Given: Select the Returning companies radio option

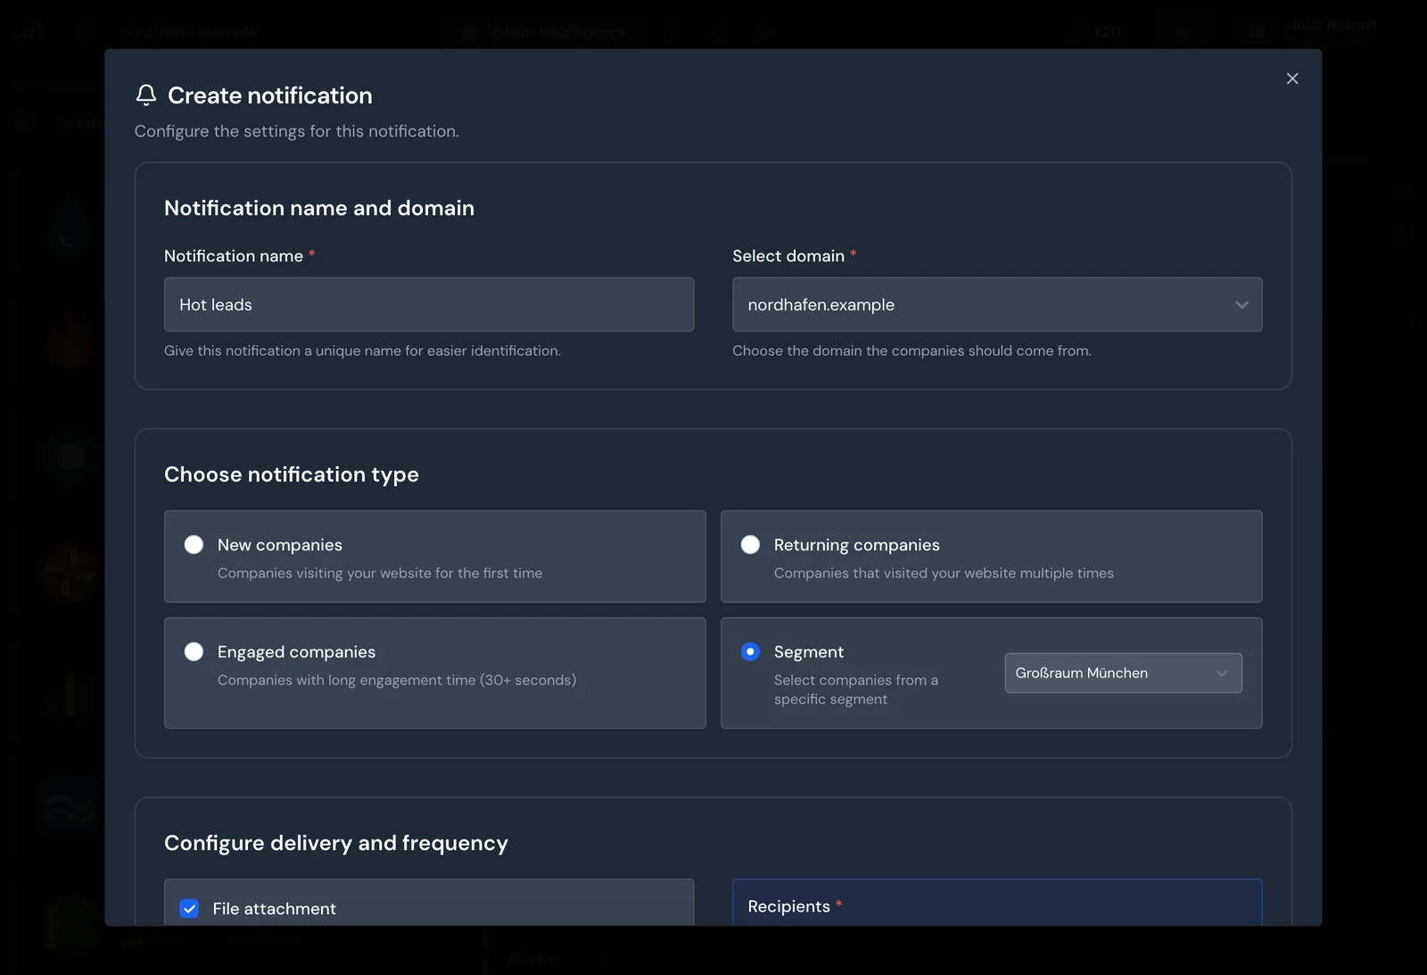Looking at the screenshot, I should click(750, 544).
